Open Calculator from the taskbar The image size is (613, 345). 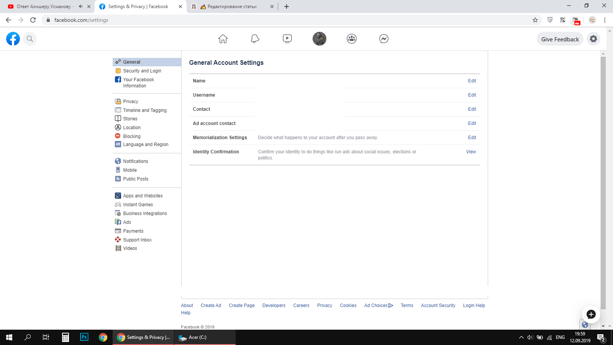click(x=66, y=337)
